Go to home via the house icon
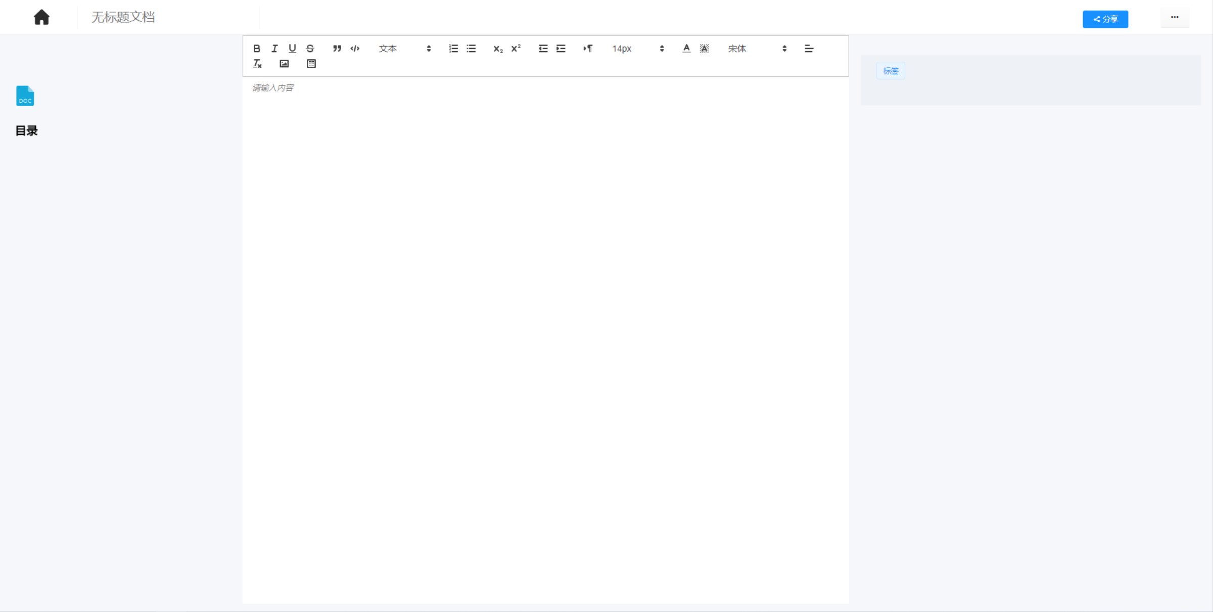The height and width of the screenshot is (612, 1213). tap(41, 17)
